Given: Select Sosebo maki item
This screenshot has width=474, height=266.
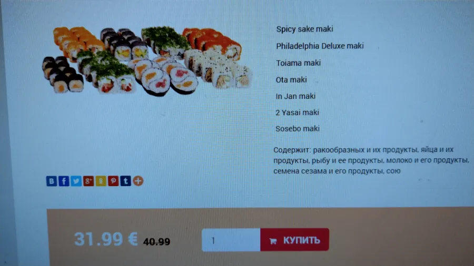Looking at the screenshot, I should coord(298,129).
